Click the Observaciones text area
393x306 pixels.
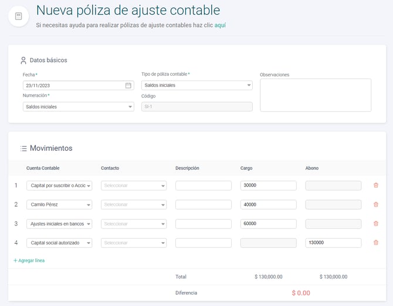(316, 95)
